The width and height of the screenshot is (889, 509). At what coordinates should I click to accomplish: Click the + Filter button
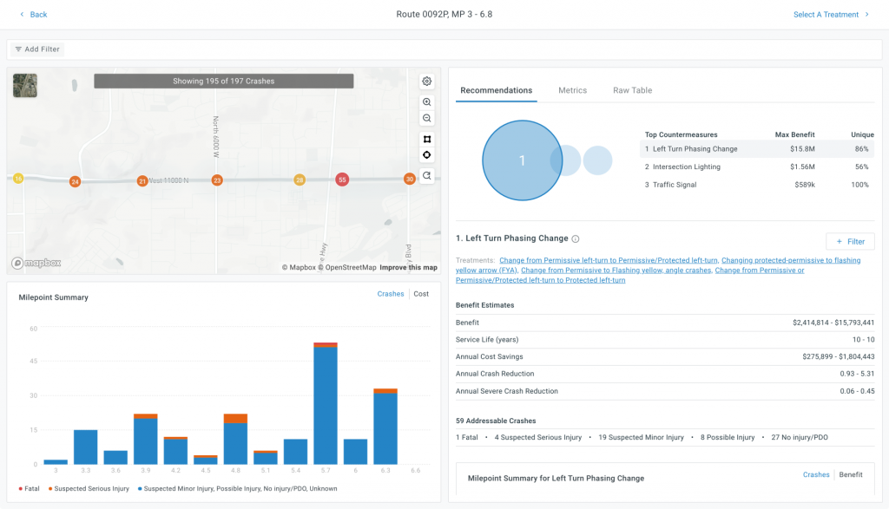849,241
